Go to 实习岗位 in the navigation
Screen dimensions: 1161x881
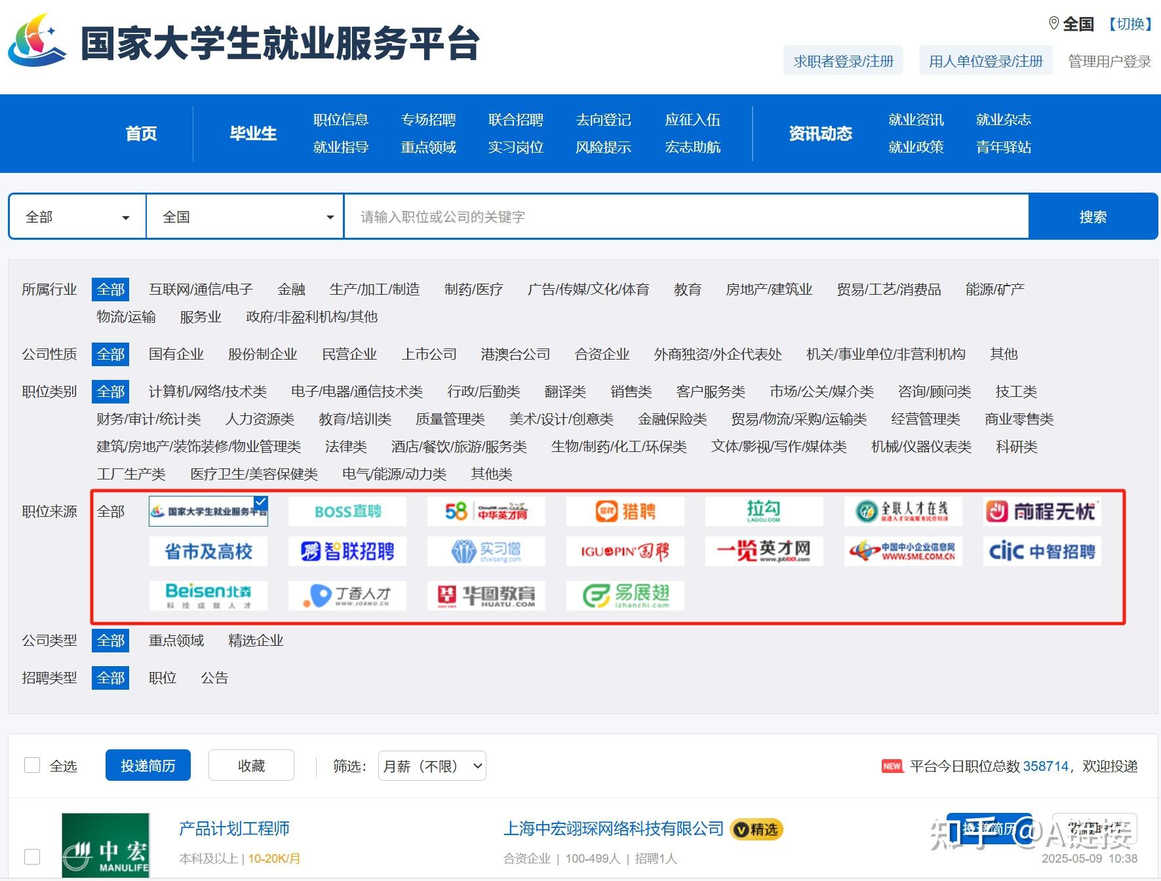pyautogui.click(x=516, y=147)
